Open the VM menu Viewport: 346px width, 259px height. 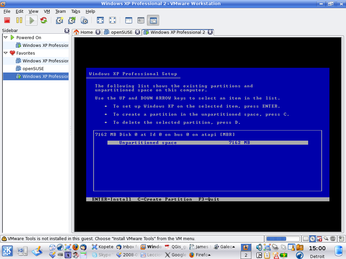47,11
